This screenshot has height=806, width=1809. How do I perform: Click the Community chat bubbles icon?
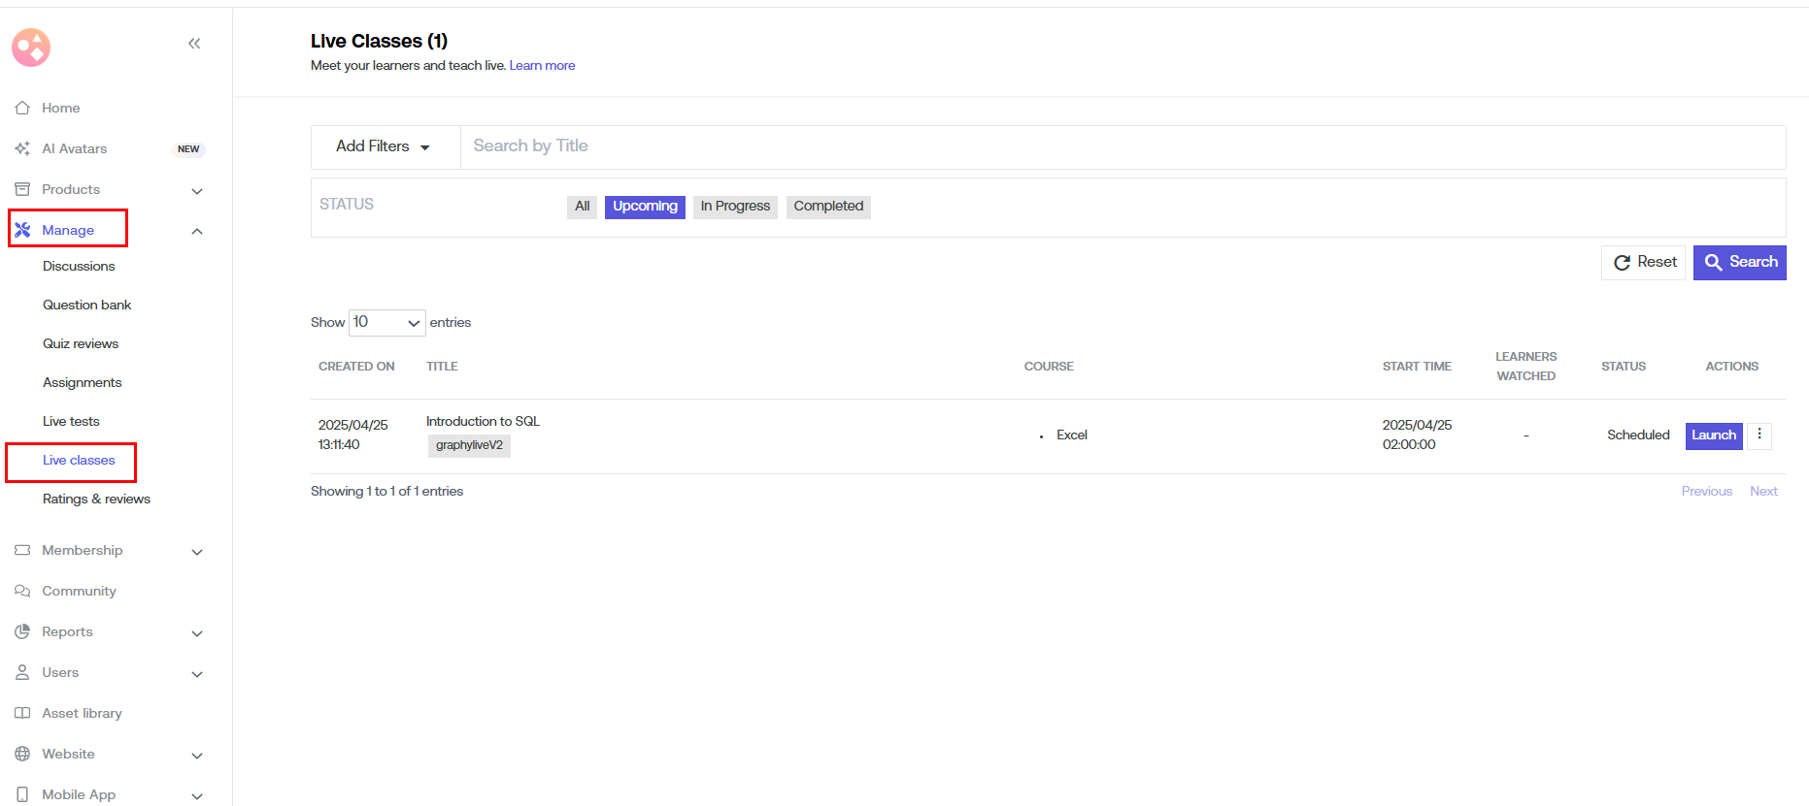[22, 591]
